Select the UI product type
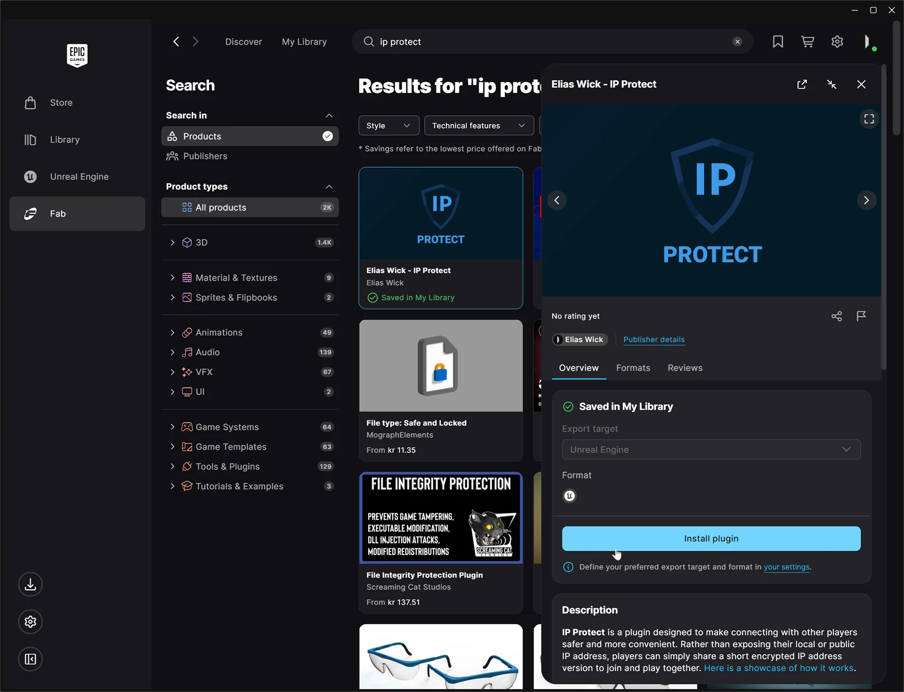The width and height of the screenshot is (904, 692). tap(250, 392)
